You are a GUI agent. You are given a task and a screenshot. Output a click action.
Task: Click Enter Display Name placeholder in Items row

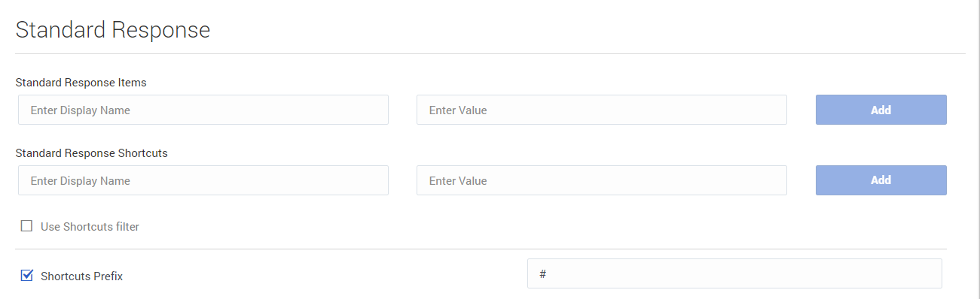point(81,110)
